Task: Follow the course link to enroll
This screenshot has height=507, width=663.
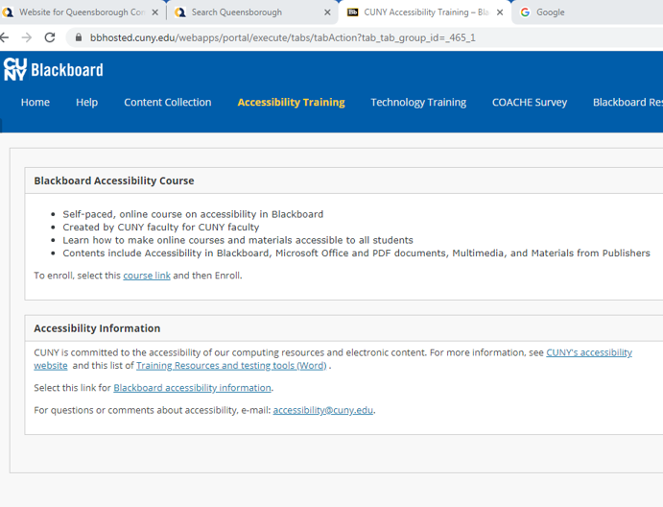Action: pos(147,276)
